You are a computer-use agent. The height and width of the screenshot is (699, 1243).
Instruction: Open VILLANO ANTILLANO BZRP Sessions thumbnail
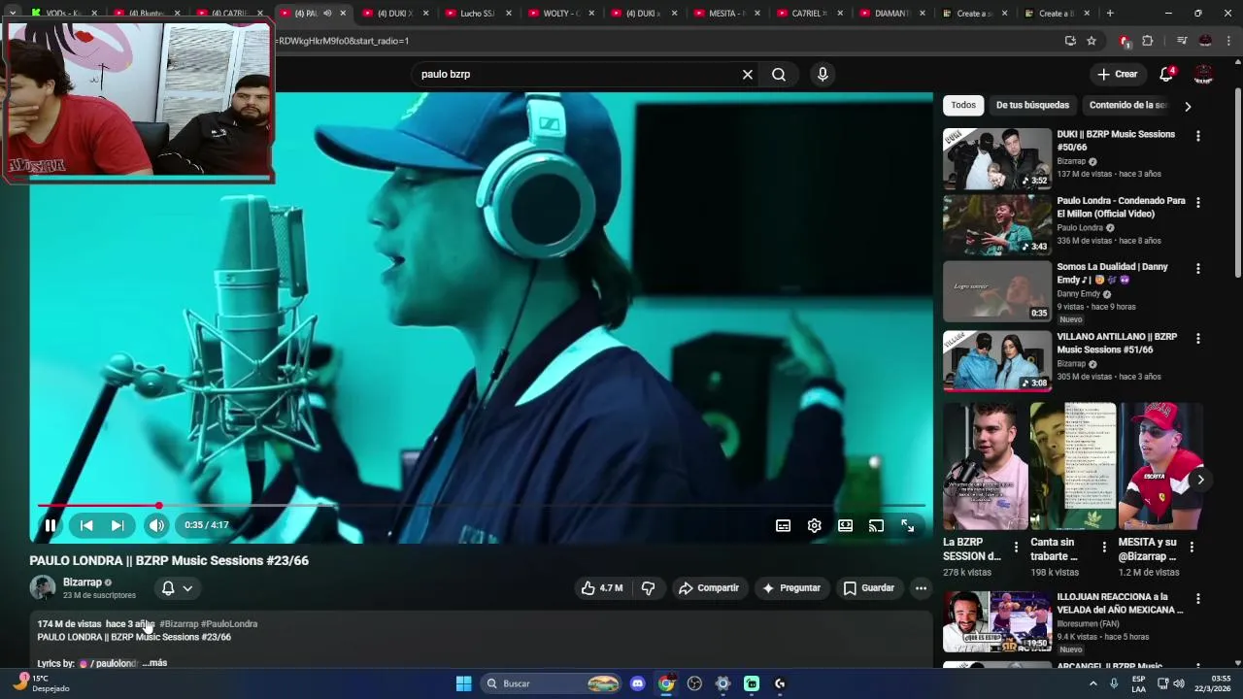[x=997, y=361]
